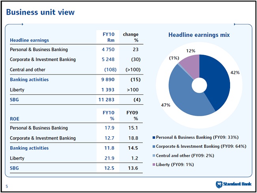This screenshot has height=193, width=257.
Task: Click the ROE value '12.7'
Action: 110,138
